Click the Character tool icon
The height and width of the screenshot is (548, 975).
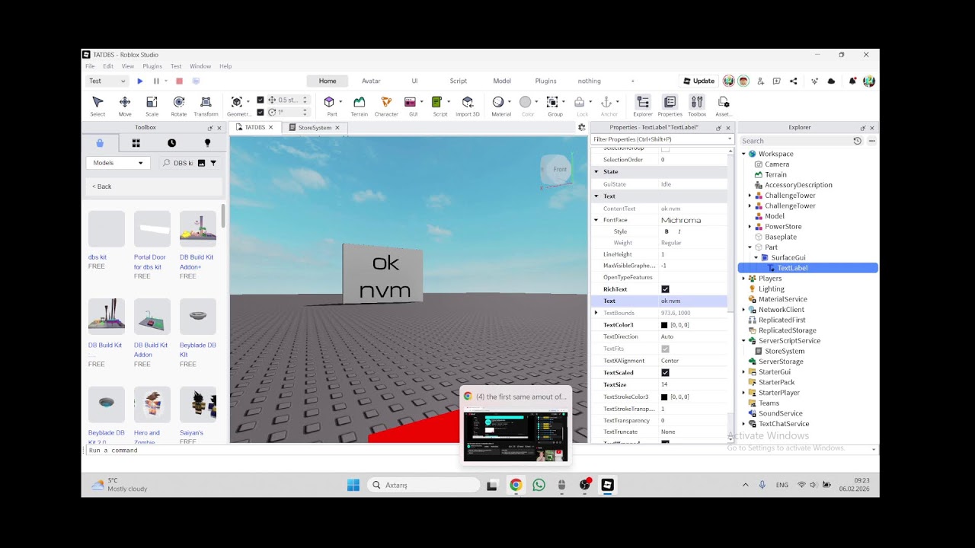click(386, 106)
